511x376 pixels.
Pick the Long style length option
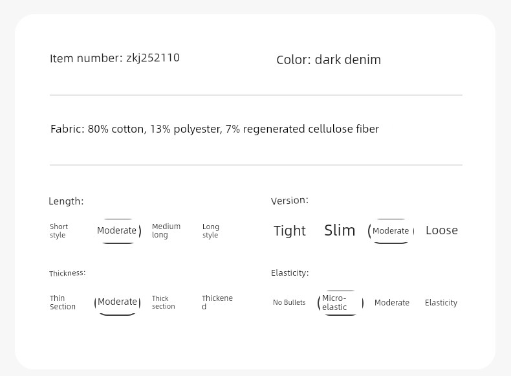[210, 230]
